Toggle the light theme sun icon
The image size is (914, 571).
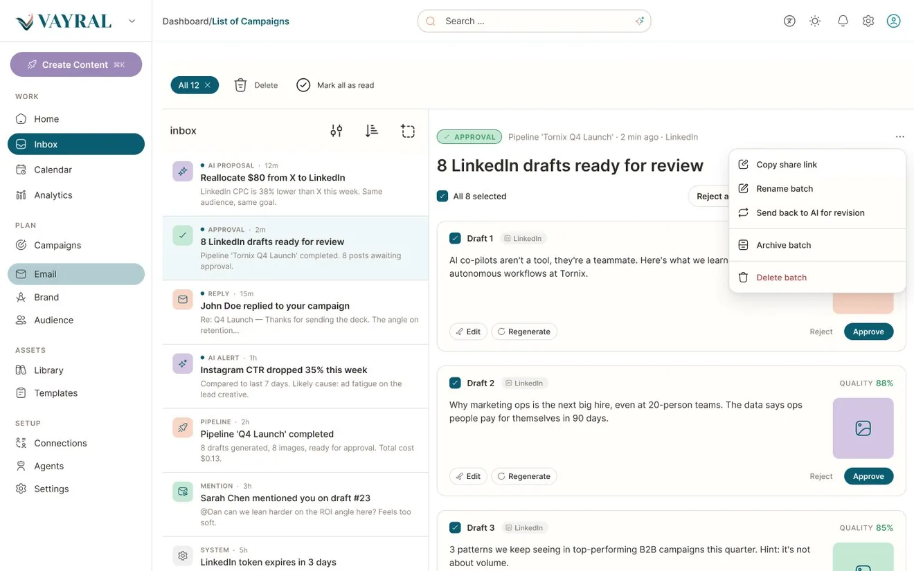(x=815, y=21)
